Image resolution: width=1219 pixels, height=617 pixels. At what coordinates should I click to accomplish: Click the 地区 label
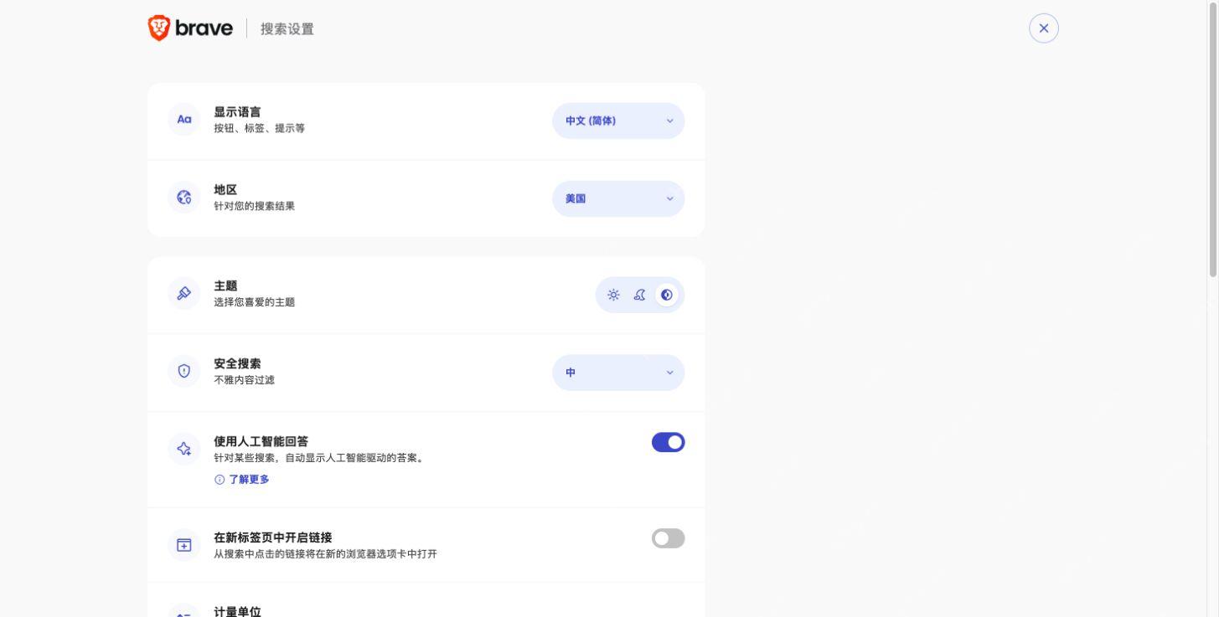(x=225, y=190)
